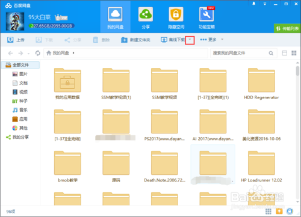Switch to the 分享 tab

coord(146,17)
